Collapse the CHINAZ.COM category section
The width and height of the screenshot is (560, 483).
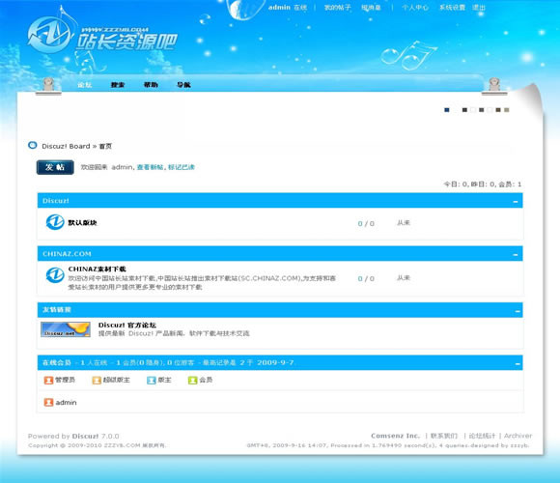tap(516, 254)
